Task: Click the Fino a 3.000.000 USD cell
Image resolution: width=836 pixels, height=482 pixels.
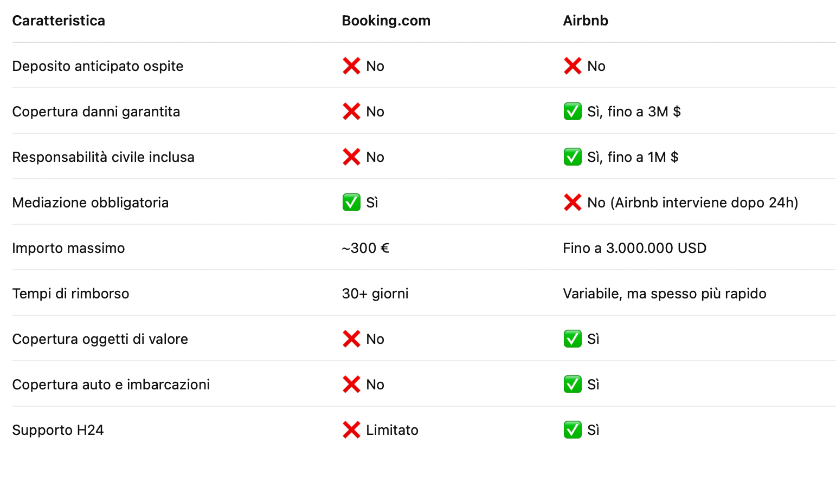Action: click(634, 248)
